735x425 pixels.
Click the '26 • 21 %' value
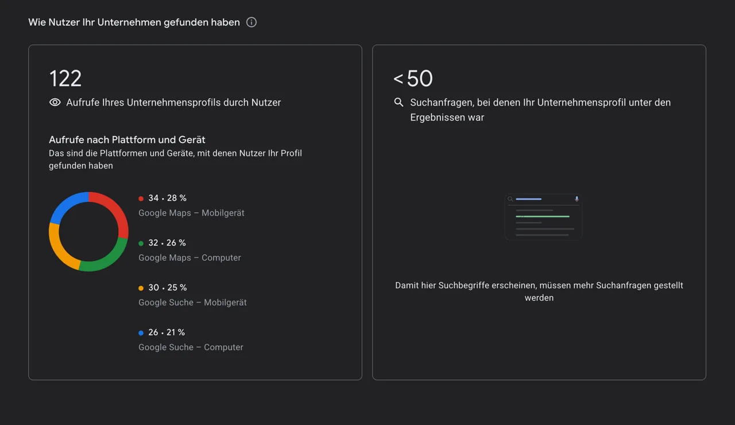(x=167, y=332)
